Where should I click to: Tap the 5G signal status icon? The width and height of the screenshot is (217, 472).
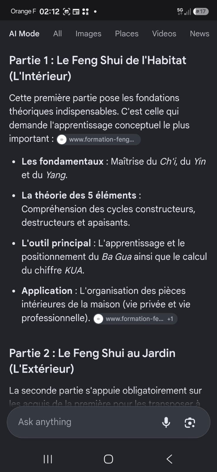pos(180,12)
